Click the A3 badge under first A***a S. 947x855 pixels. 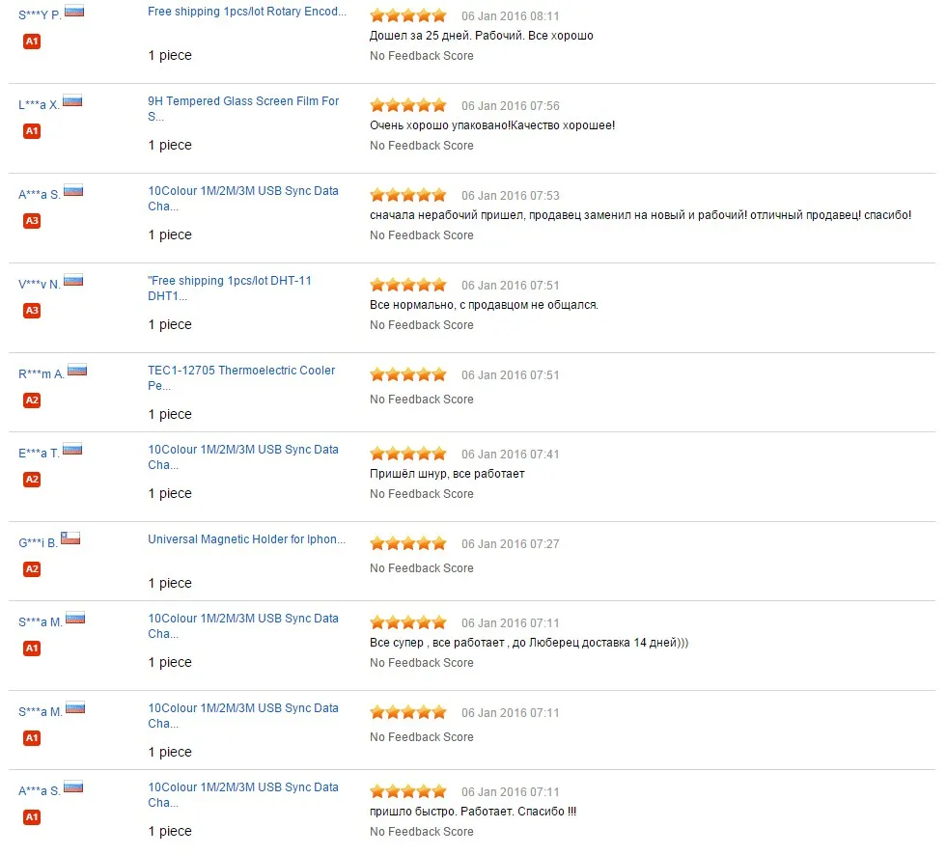[32, 220]
